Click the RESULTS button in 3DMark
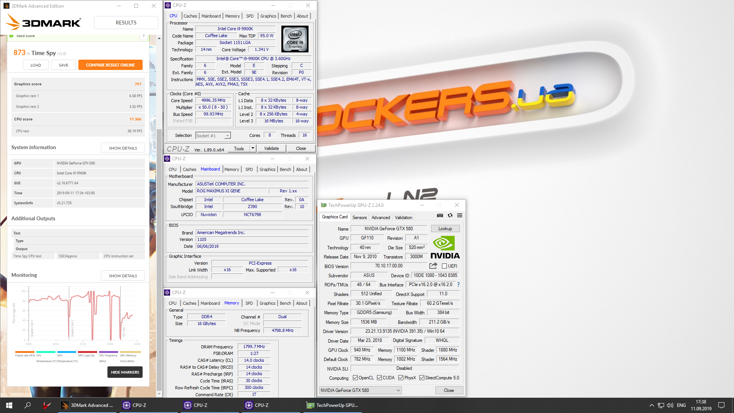Screen dimensions: 734x413 [126, 23]
